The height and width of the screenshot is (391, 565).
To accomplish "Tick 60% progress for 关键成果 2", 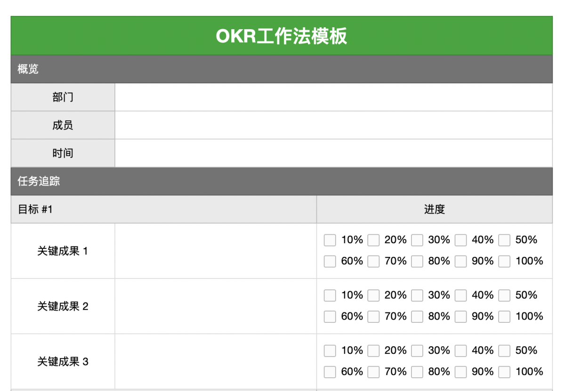I will point(330,317).
